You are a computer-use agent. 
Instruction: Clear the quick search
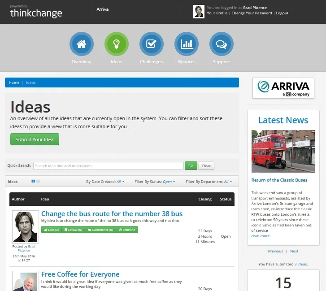(206, 166)
